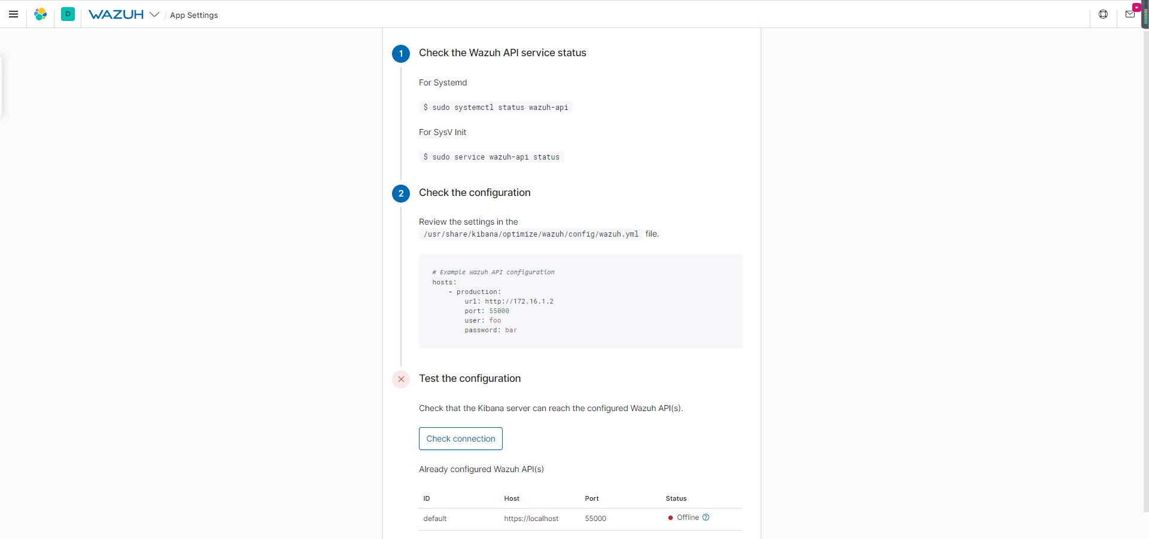Open the Wazuh logo dropdown chevron
This screenshot has width=1149, height=539.
tap(154, 14)
